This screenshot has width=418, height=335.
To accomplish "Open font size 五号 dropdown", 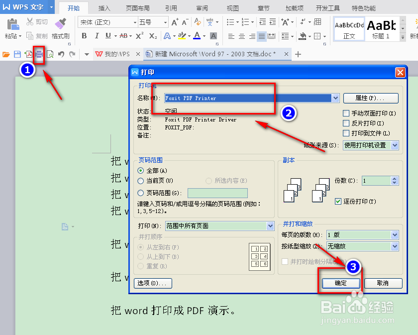I will (165, 22).
